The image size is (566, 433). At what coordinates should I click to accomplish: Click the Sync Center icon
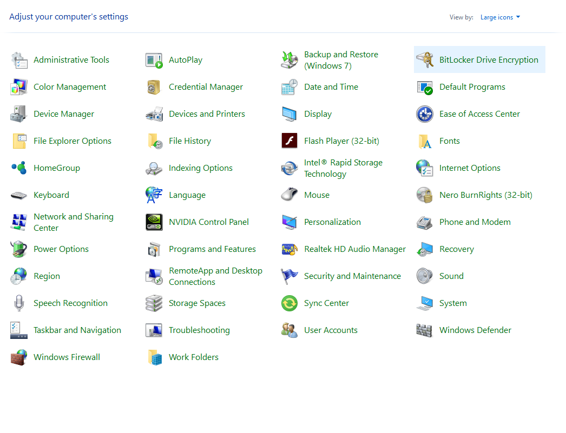pyautogui.click(x=289, y=303)
